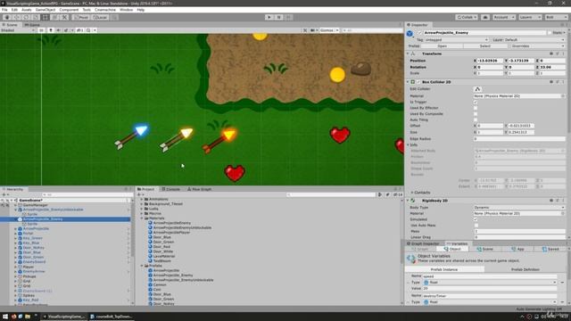The height and width of the screenshot is (321, 571).
Task: Open Material object picker in Box Collider 2D
Action: [x=563, y=96]
